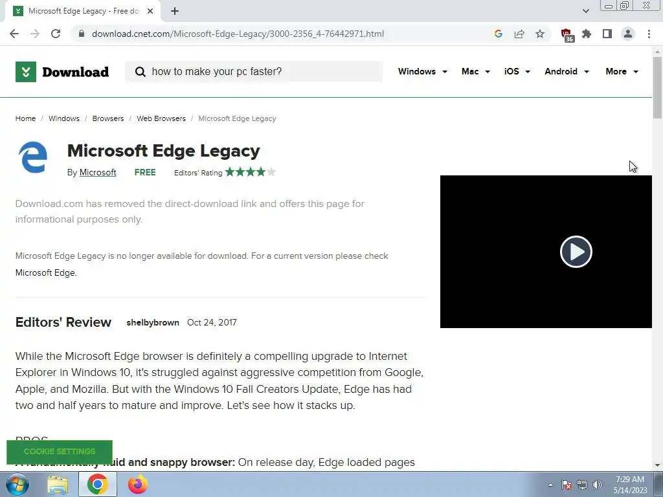Open the Chrome profile avatar
This screenshot has height=497, width=663.
[628, 34]
